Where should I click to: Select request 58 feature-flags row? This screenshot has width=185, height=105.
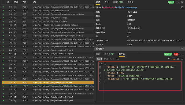tap(48, 21)
